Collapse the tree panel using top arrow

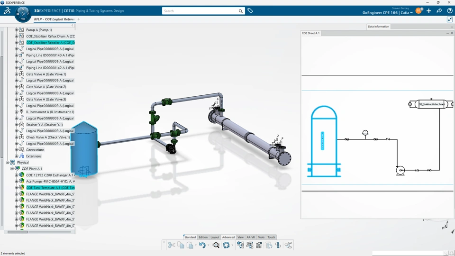tap(72, 25)
